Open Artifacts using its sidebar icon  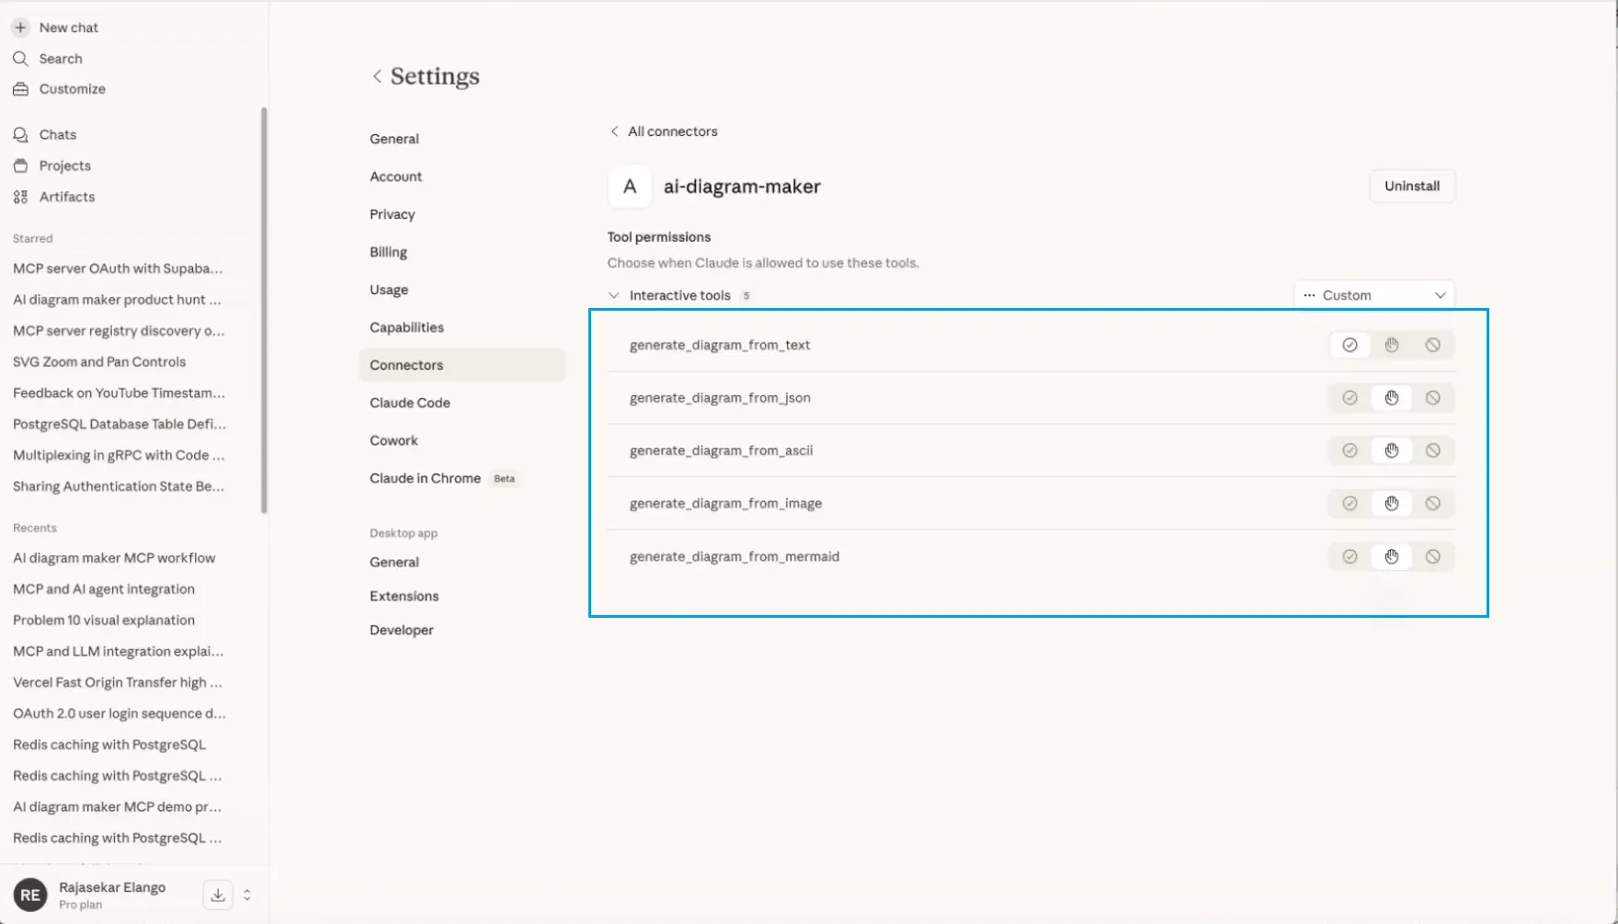coord(20,196)
